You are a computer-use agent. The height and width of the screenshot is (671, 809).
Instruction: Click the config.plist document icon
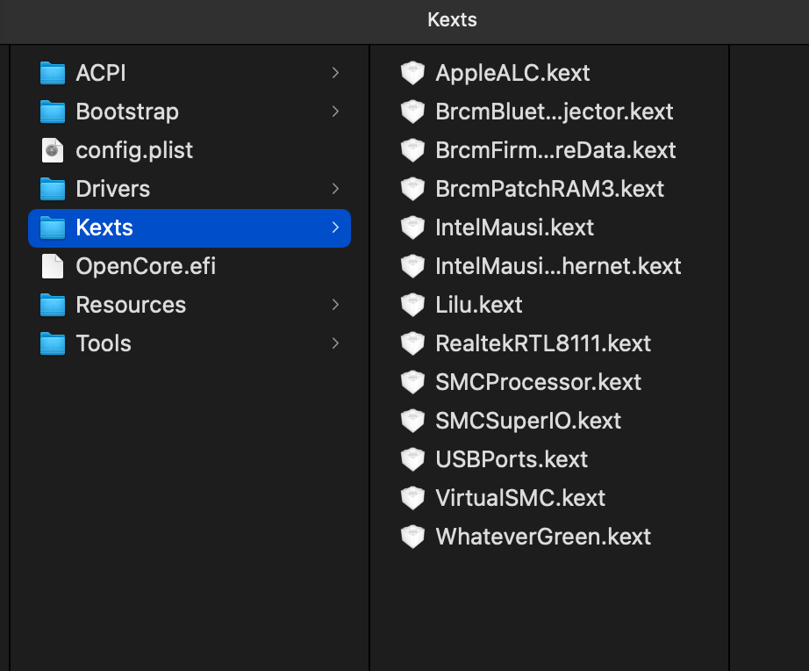pyautogui.click(x=53, y=150)
